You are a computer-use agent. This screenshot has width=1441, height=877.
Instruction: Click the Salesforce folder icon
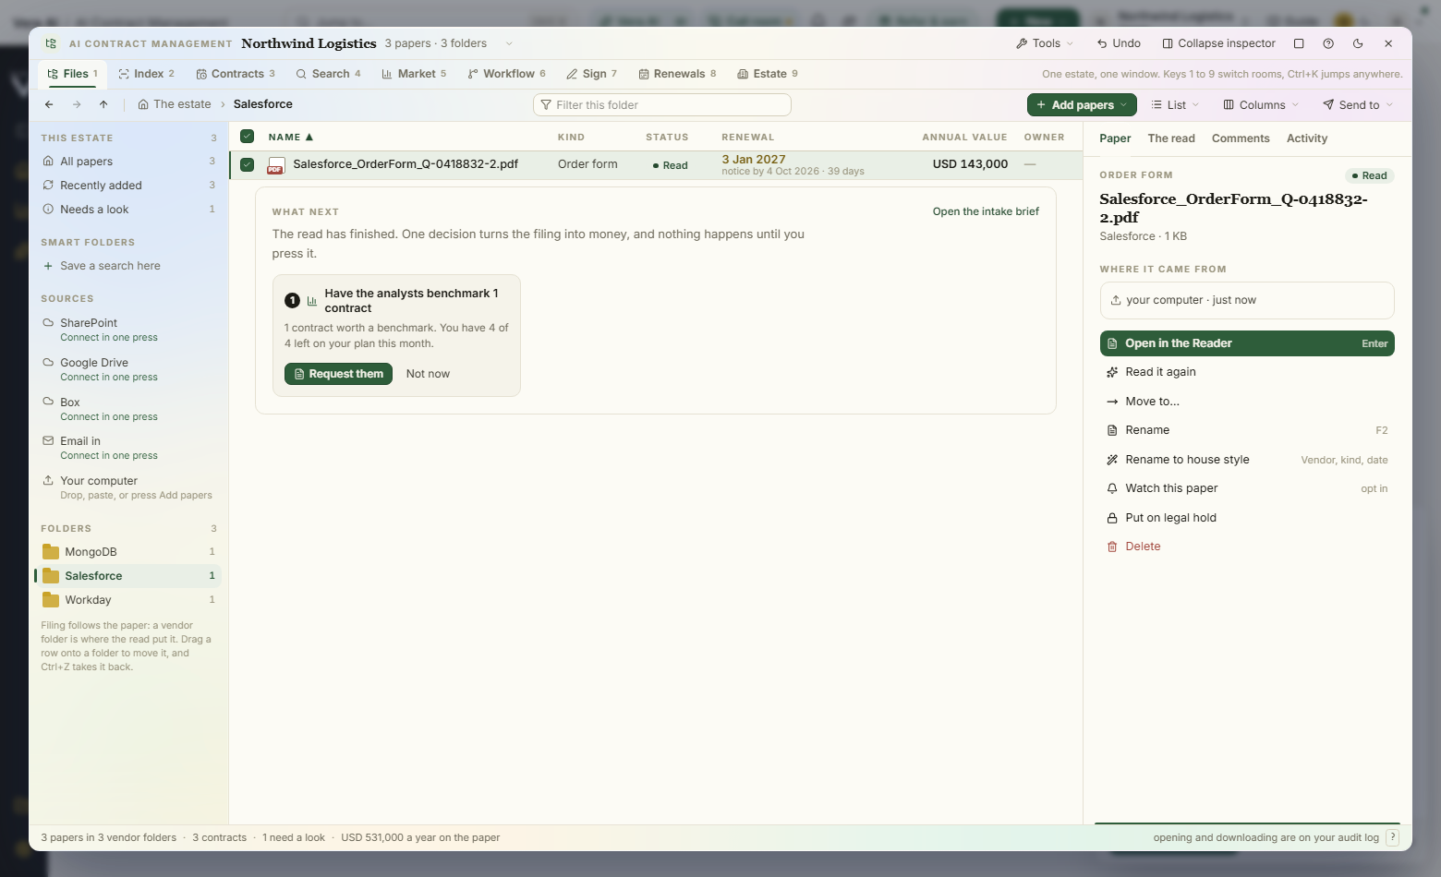coord(51,576)
